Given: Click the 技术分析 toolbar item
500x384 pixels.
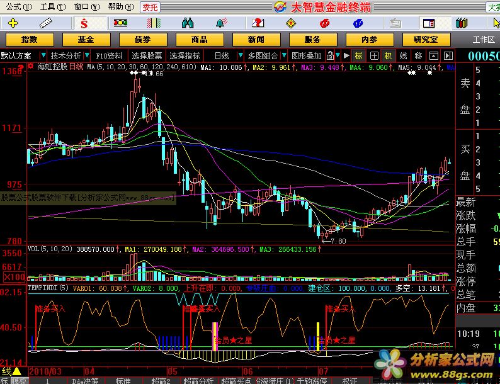Looking at the screenshot, I should (x=65, y=56).
